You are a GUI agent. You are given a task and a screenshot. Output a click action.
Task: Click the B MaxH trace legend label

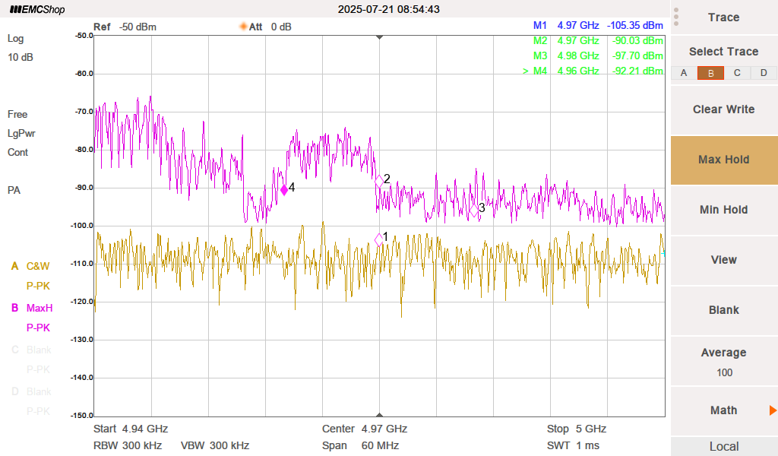click(x=38, y=309)
